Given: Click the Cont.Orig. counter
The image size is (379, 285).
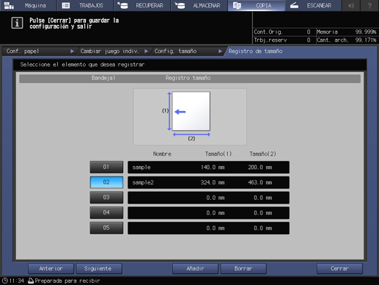Looking at the screenshot, I should 282,32.
